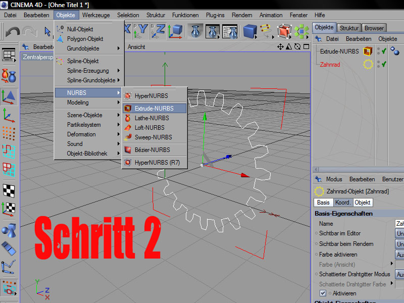
Task: Render in picture viewer icon
Action: click(213, 31)
